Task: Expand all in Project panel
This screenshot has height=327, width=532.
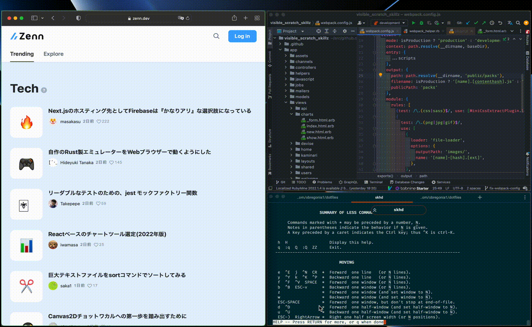Action: [327, 31]
